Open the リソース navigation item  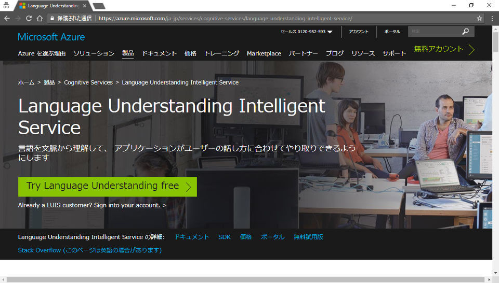point(363,53)
